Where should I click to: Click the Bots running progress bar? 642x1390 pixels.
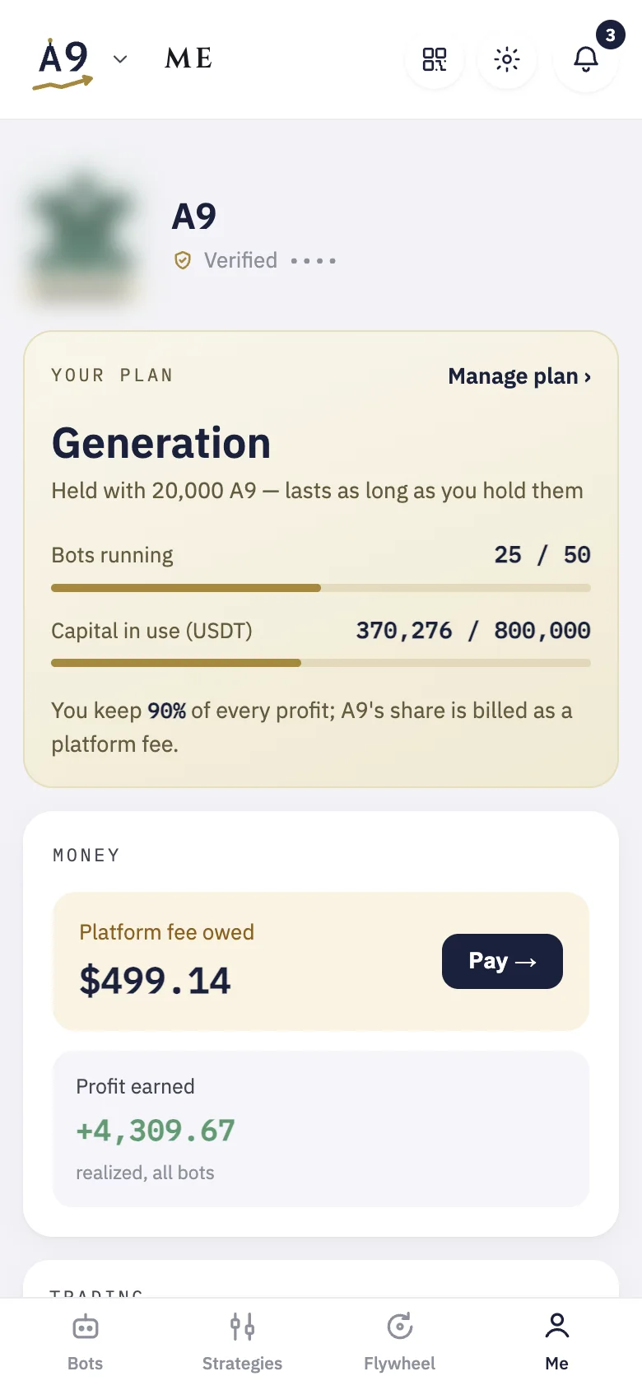321,588
